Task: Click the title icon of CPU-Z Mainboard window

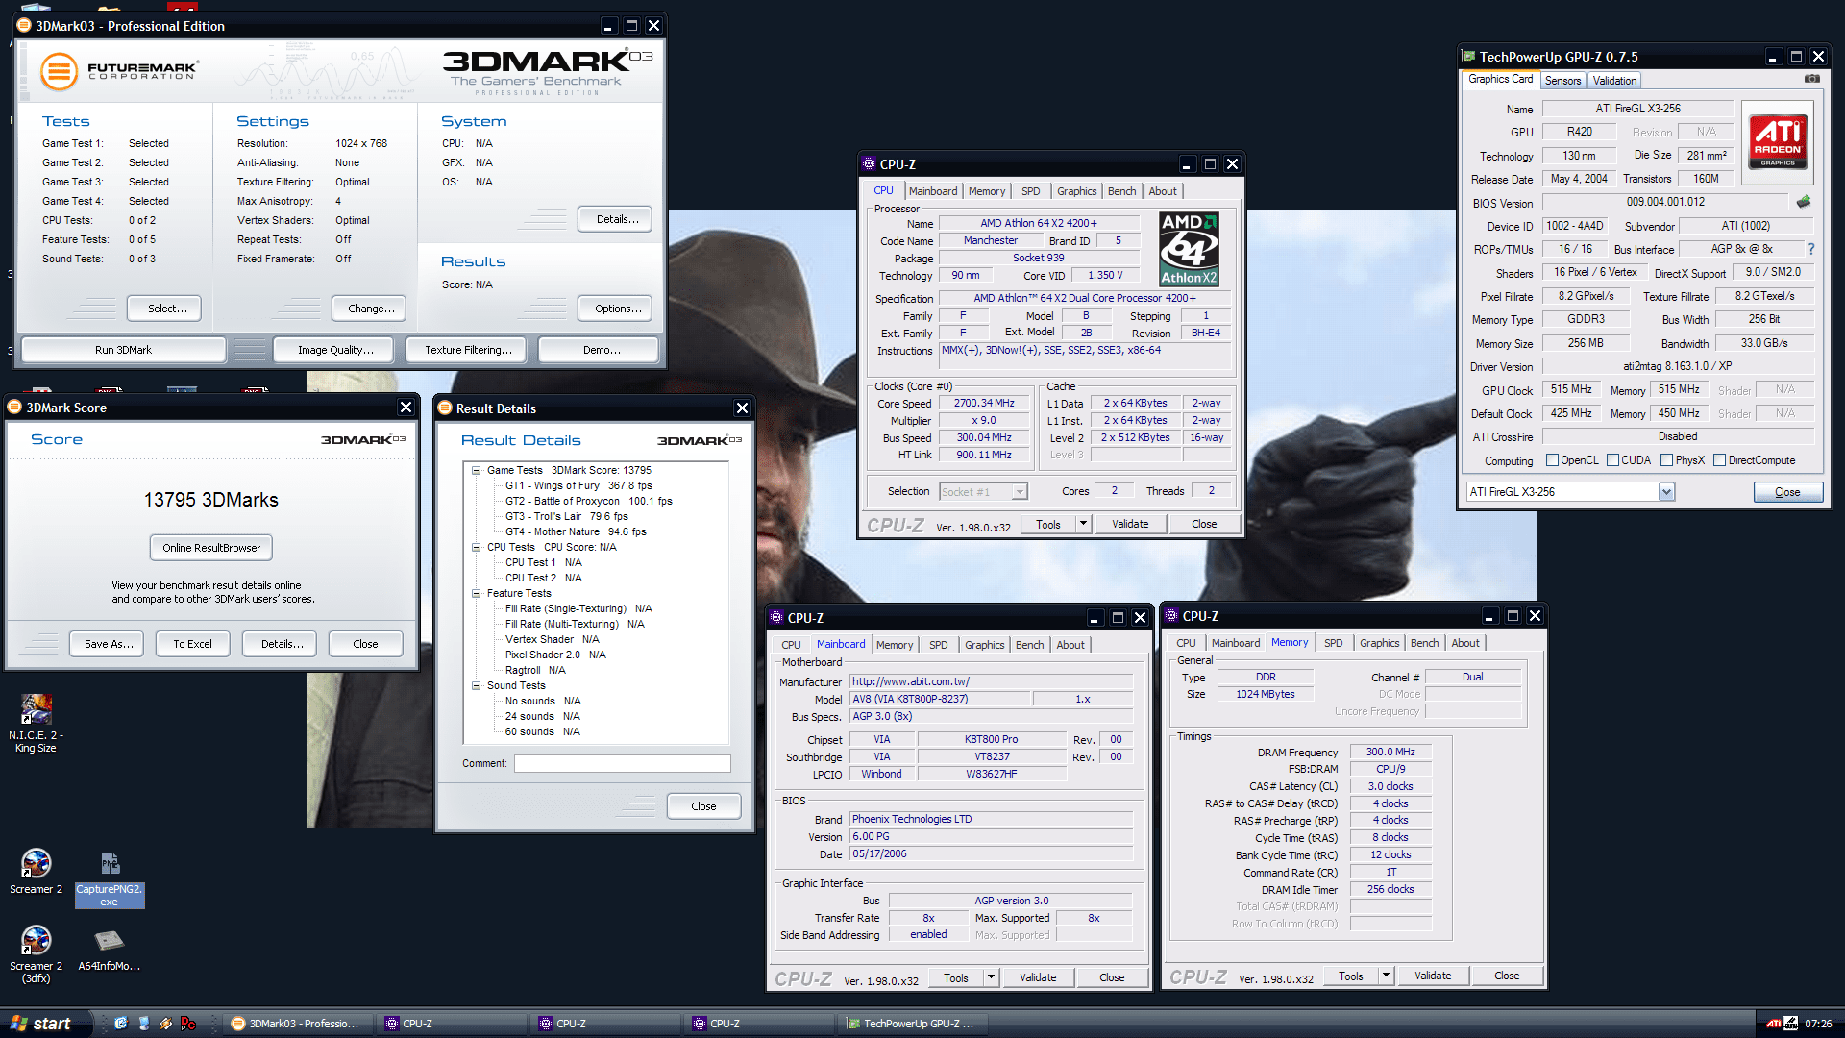Action: pos(776,618)
